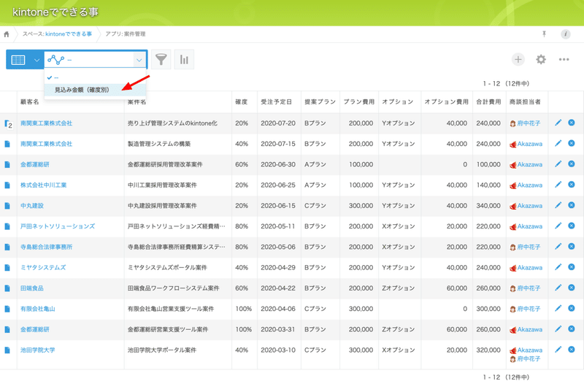Click the 提案プラン column header
Viewport: 584px width, 384px height.
[x=320, y=101]
